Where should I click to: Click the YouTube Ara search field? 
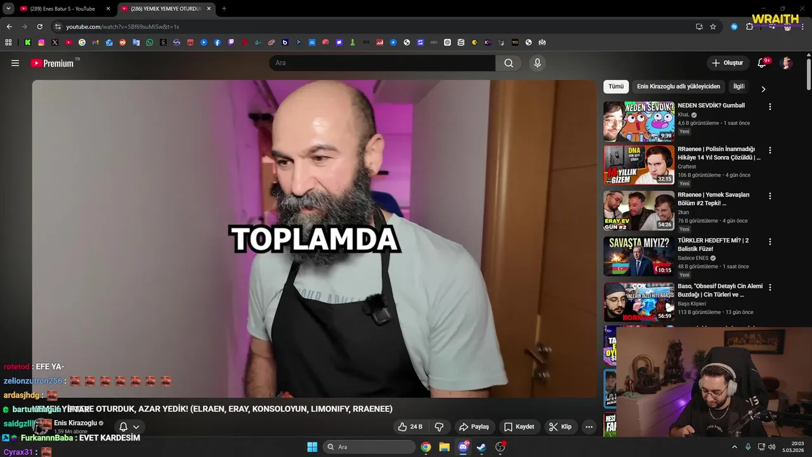click(382, 63)
